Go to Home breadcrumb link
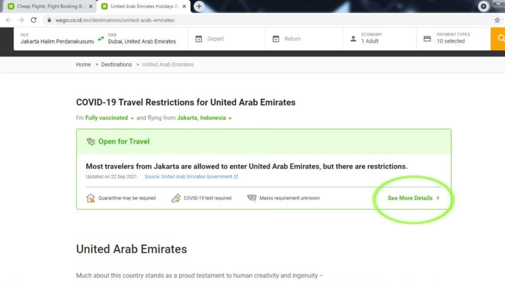This screenshot has width=505, height=282. click(x=83, y=64)
